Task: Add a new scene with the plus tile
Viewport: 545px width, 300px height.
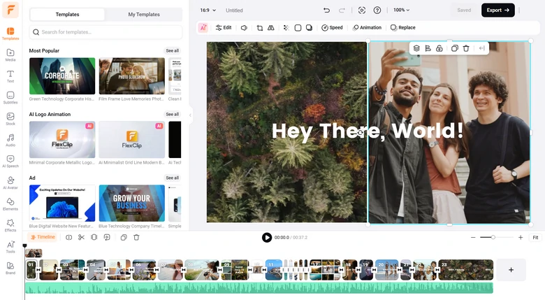Action: pos(511,270)
